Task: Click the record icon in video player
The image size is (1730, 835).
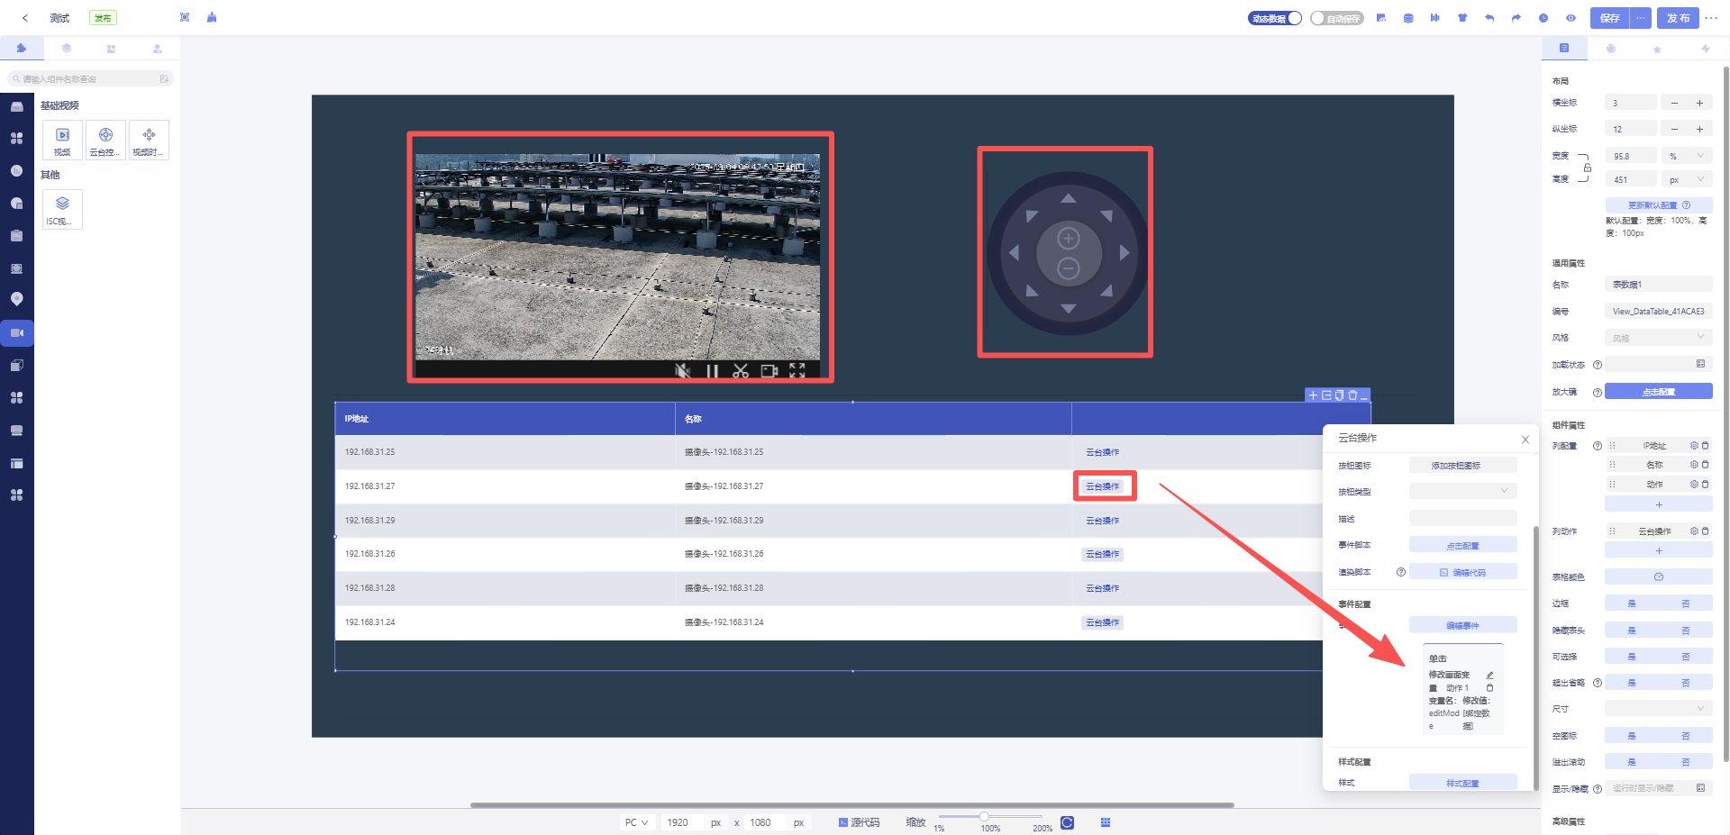Action: (769, 370)
